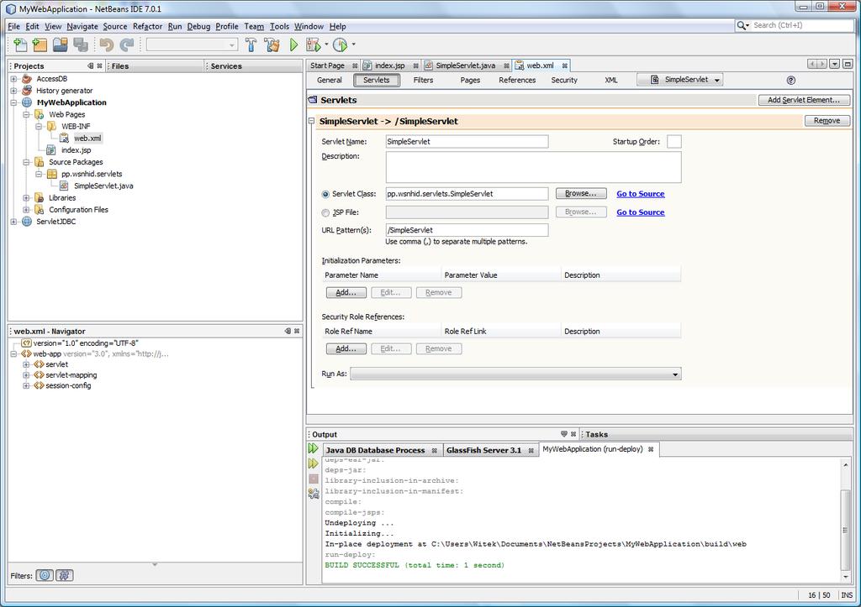Screen dimensions: 861x607
Task: Expand the Configuration Files node
Action: click(26, 210)
